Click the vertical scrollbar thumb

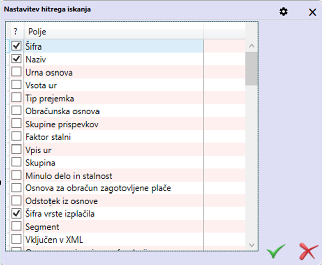click(251, 68)
